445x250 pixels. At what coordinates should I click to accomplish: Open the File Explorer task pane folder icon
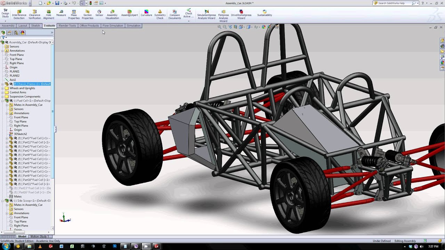pos(442,51)
